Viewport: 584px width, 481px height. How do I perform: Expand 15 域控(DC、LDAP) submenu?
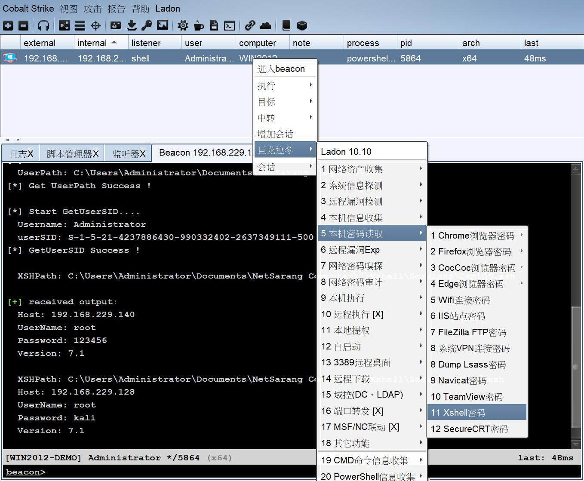point(372,395)
